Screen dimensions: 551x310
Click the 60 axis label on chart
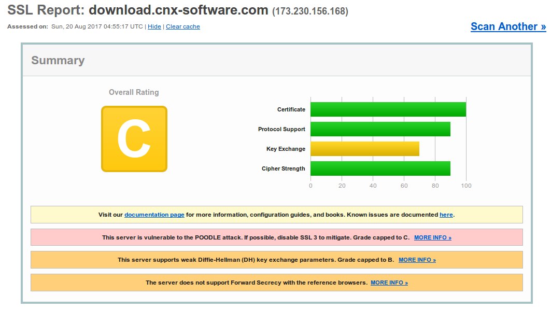(x=404, y=186)
